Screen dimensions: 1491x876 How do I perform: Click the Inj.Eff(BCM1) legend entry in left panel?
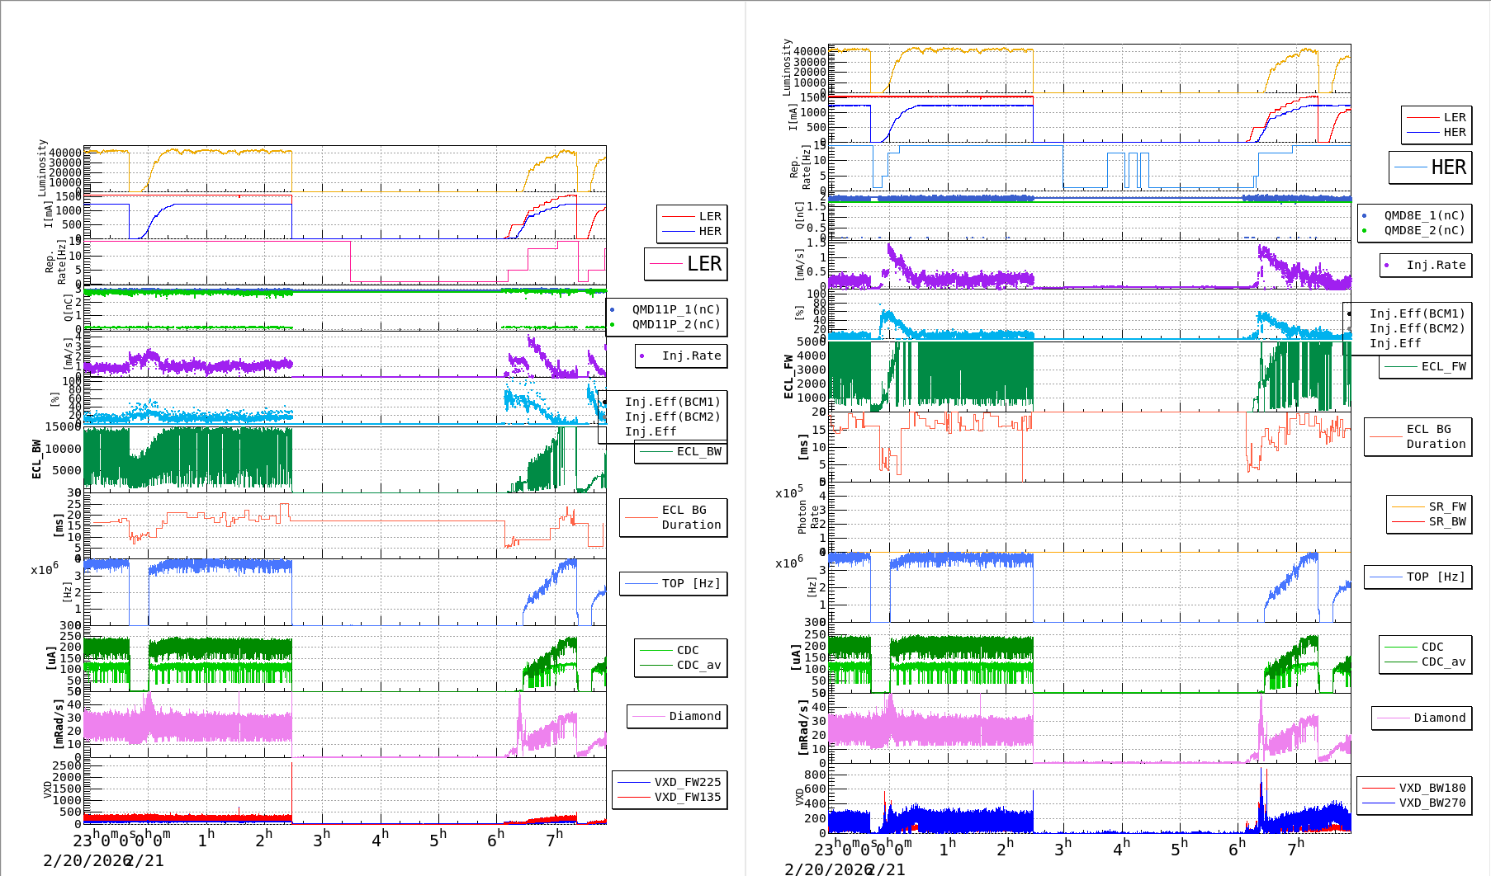[x=672, y=402]
